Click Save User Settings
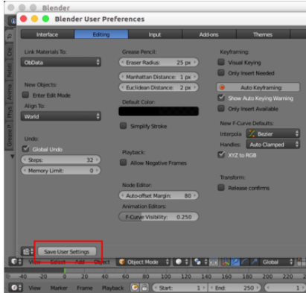 click(x=67, y=252)
